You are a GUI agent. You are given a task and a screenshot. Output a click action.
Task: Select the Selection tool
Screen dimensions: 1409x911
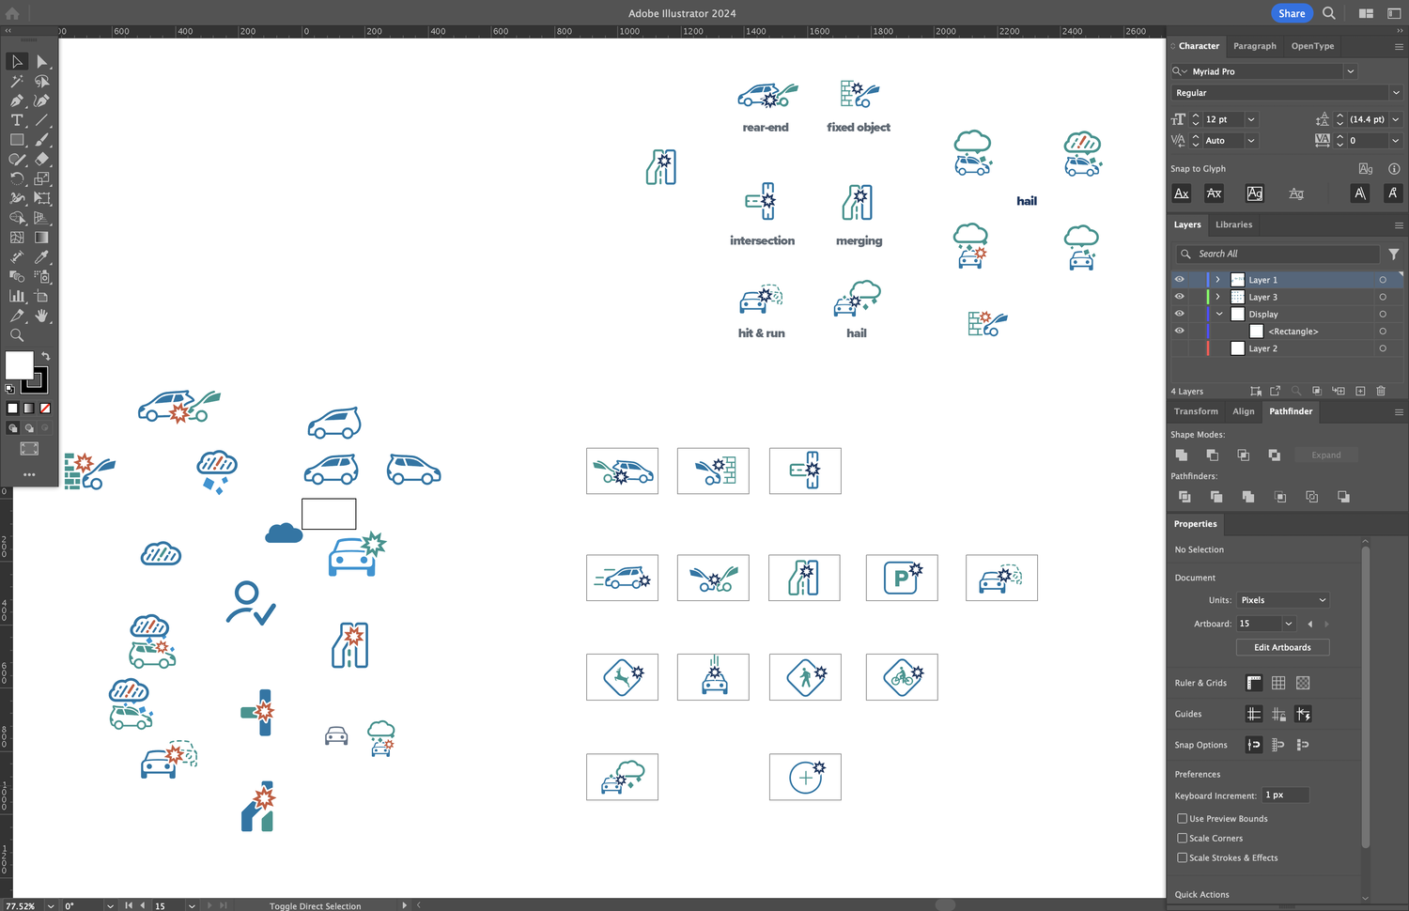pos(16,61)
